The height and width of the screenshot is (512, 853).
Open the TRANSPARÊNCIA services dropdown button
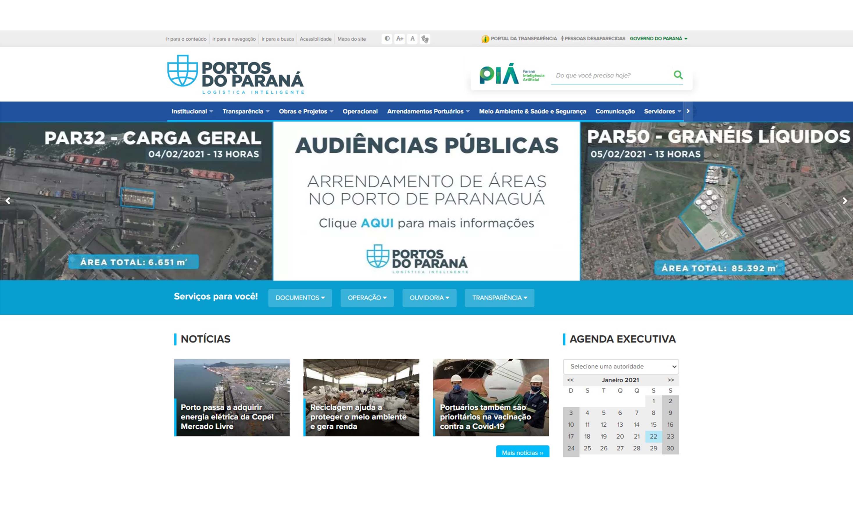pos(499,298)
